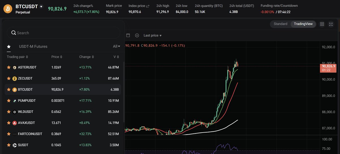
Task: Unfavorite ZECUSDT using its star
Action: 9,78
